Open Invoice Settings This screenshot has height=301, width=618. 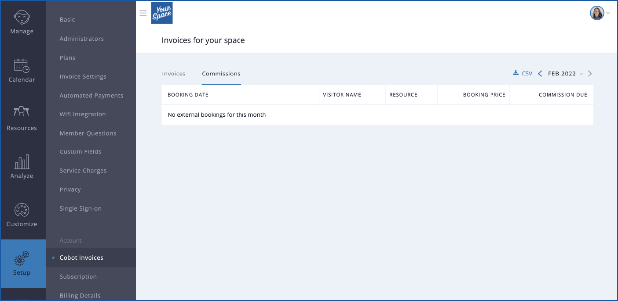click(83, 76)
